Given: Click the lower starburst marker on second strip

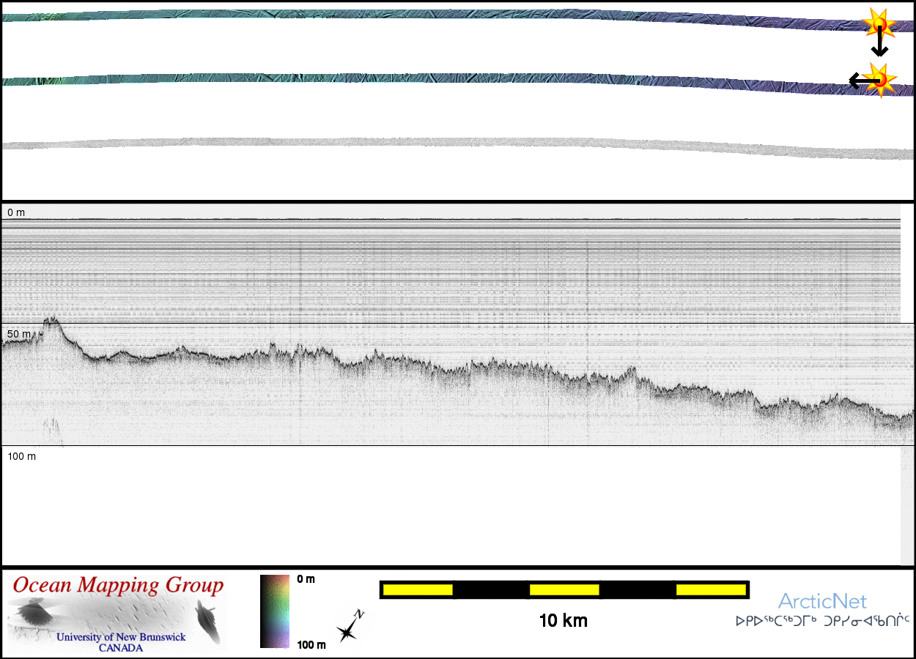Looking at the screenshot, I should [879, 79].
